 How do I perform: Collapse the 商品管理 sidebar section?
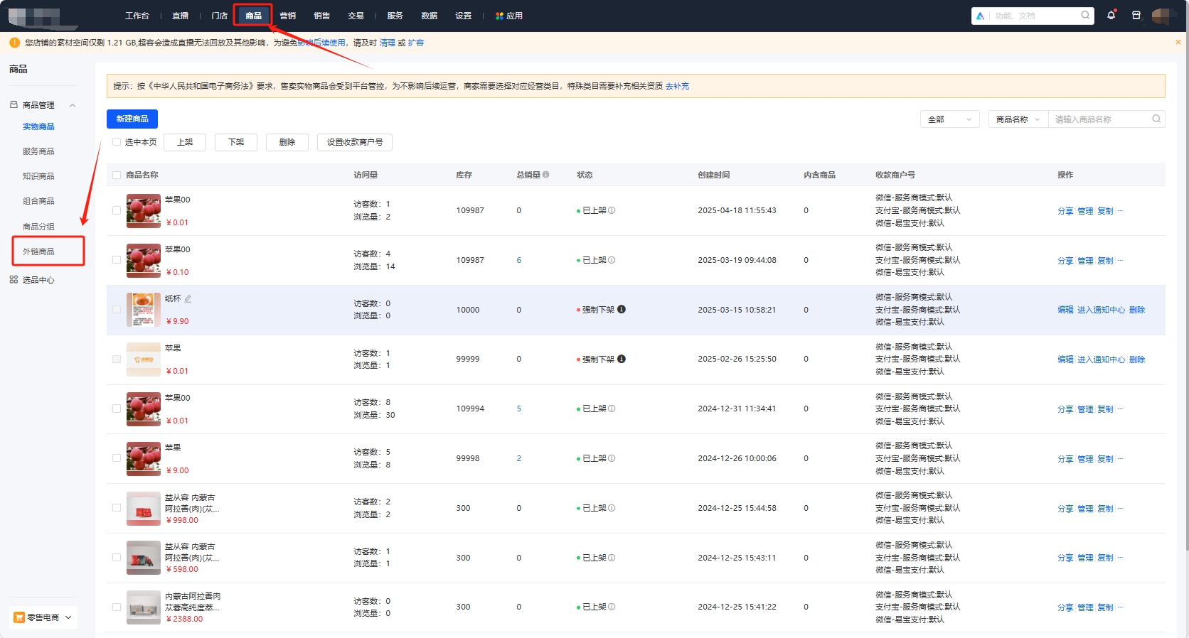click(73, 105)
